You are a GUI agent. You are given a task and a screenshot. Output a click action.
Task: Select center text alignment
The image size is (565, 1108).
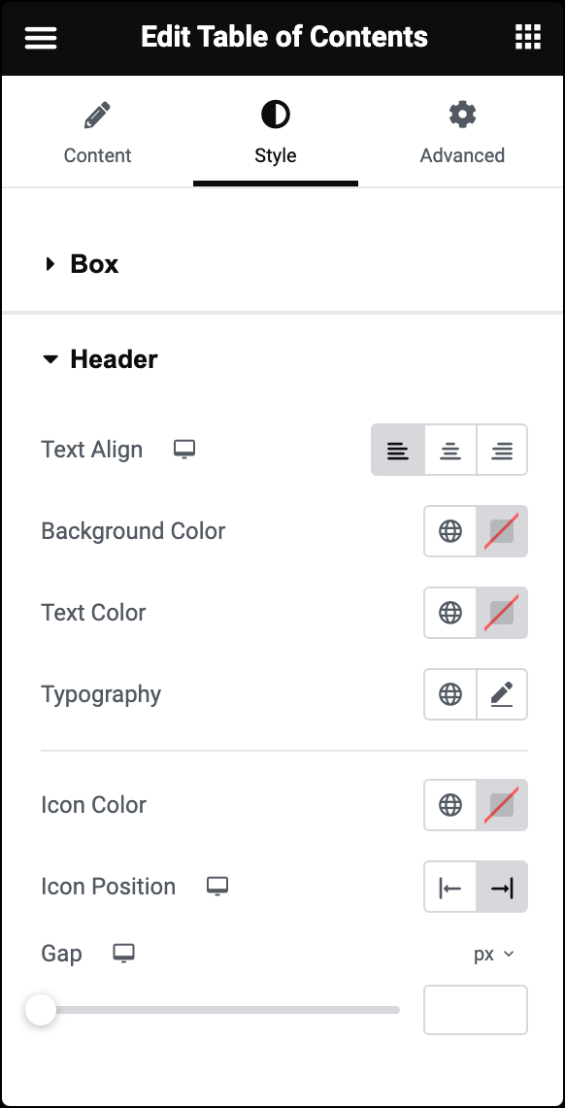point(449,451)
